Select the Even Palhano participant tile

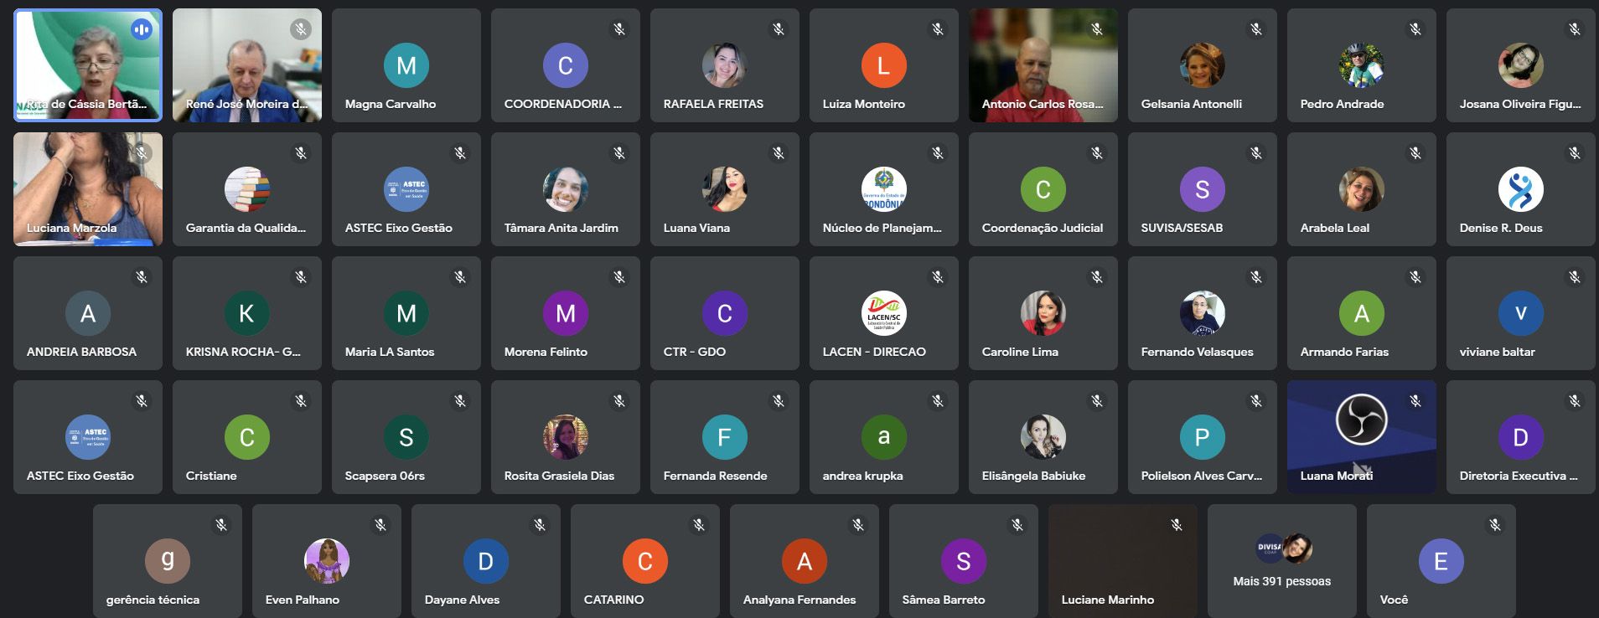tap(326, 561)
